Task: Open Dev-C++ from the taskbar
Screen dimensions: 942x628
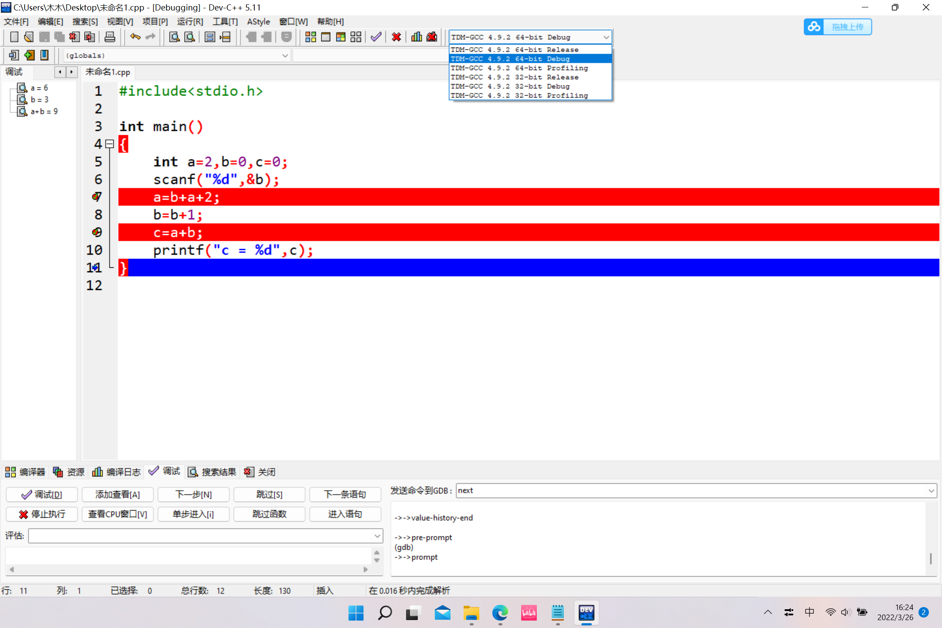Action: (x=586, y=613)
